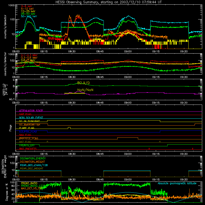Click the FRONT_RATIO_1225 legend entry

coord(33,186)
